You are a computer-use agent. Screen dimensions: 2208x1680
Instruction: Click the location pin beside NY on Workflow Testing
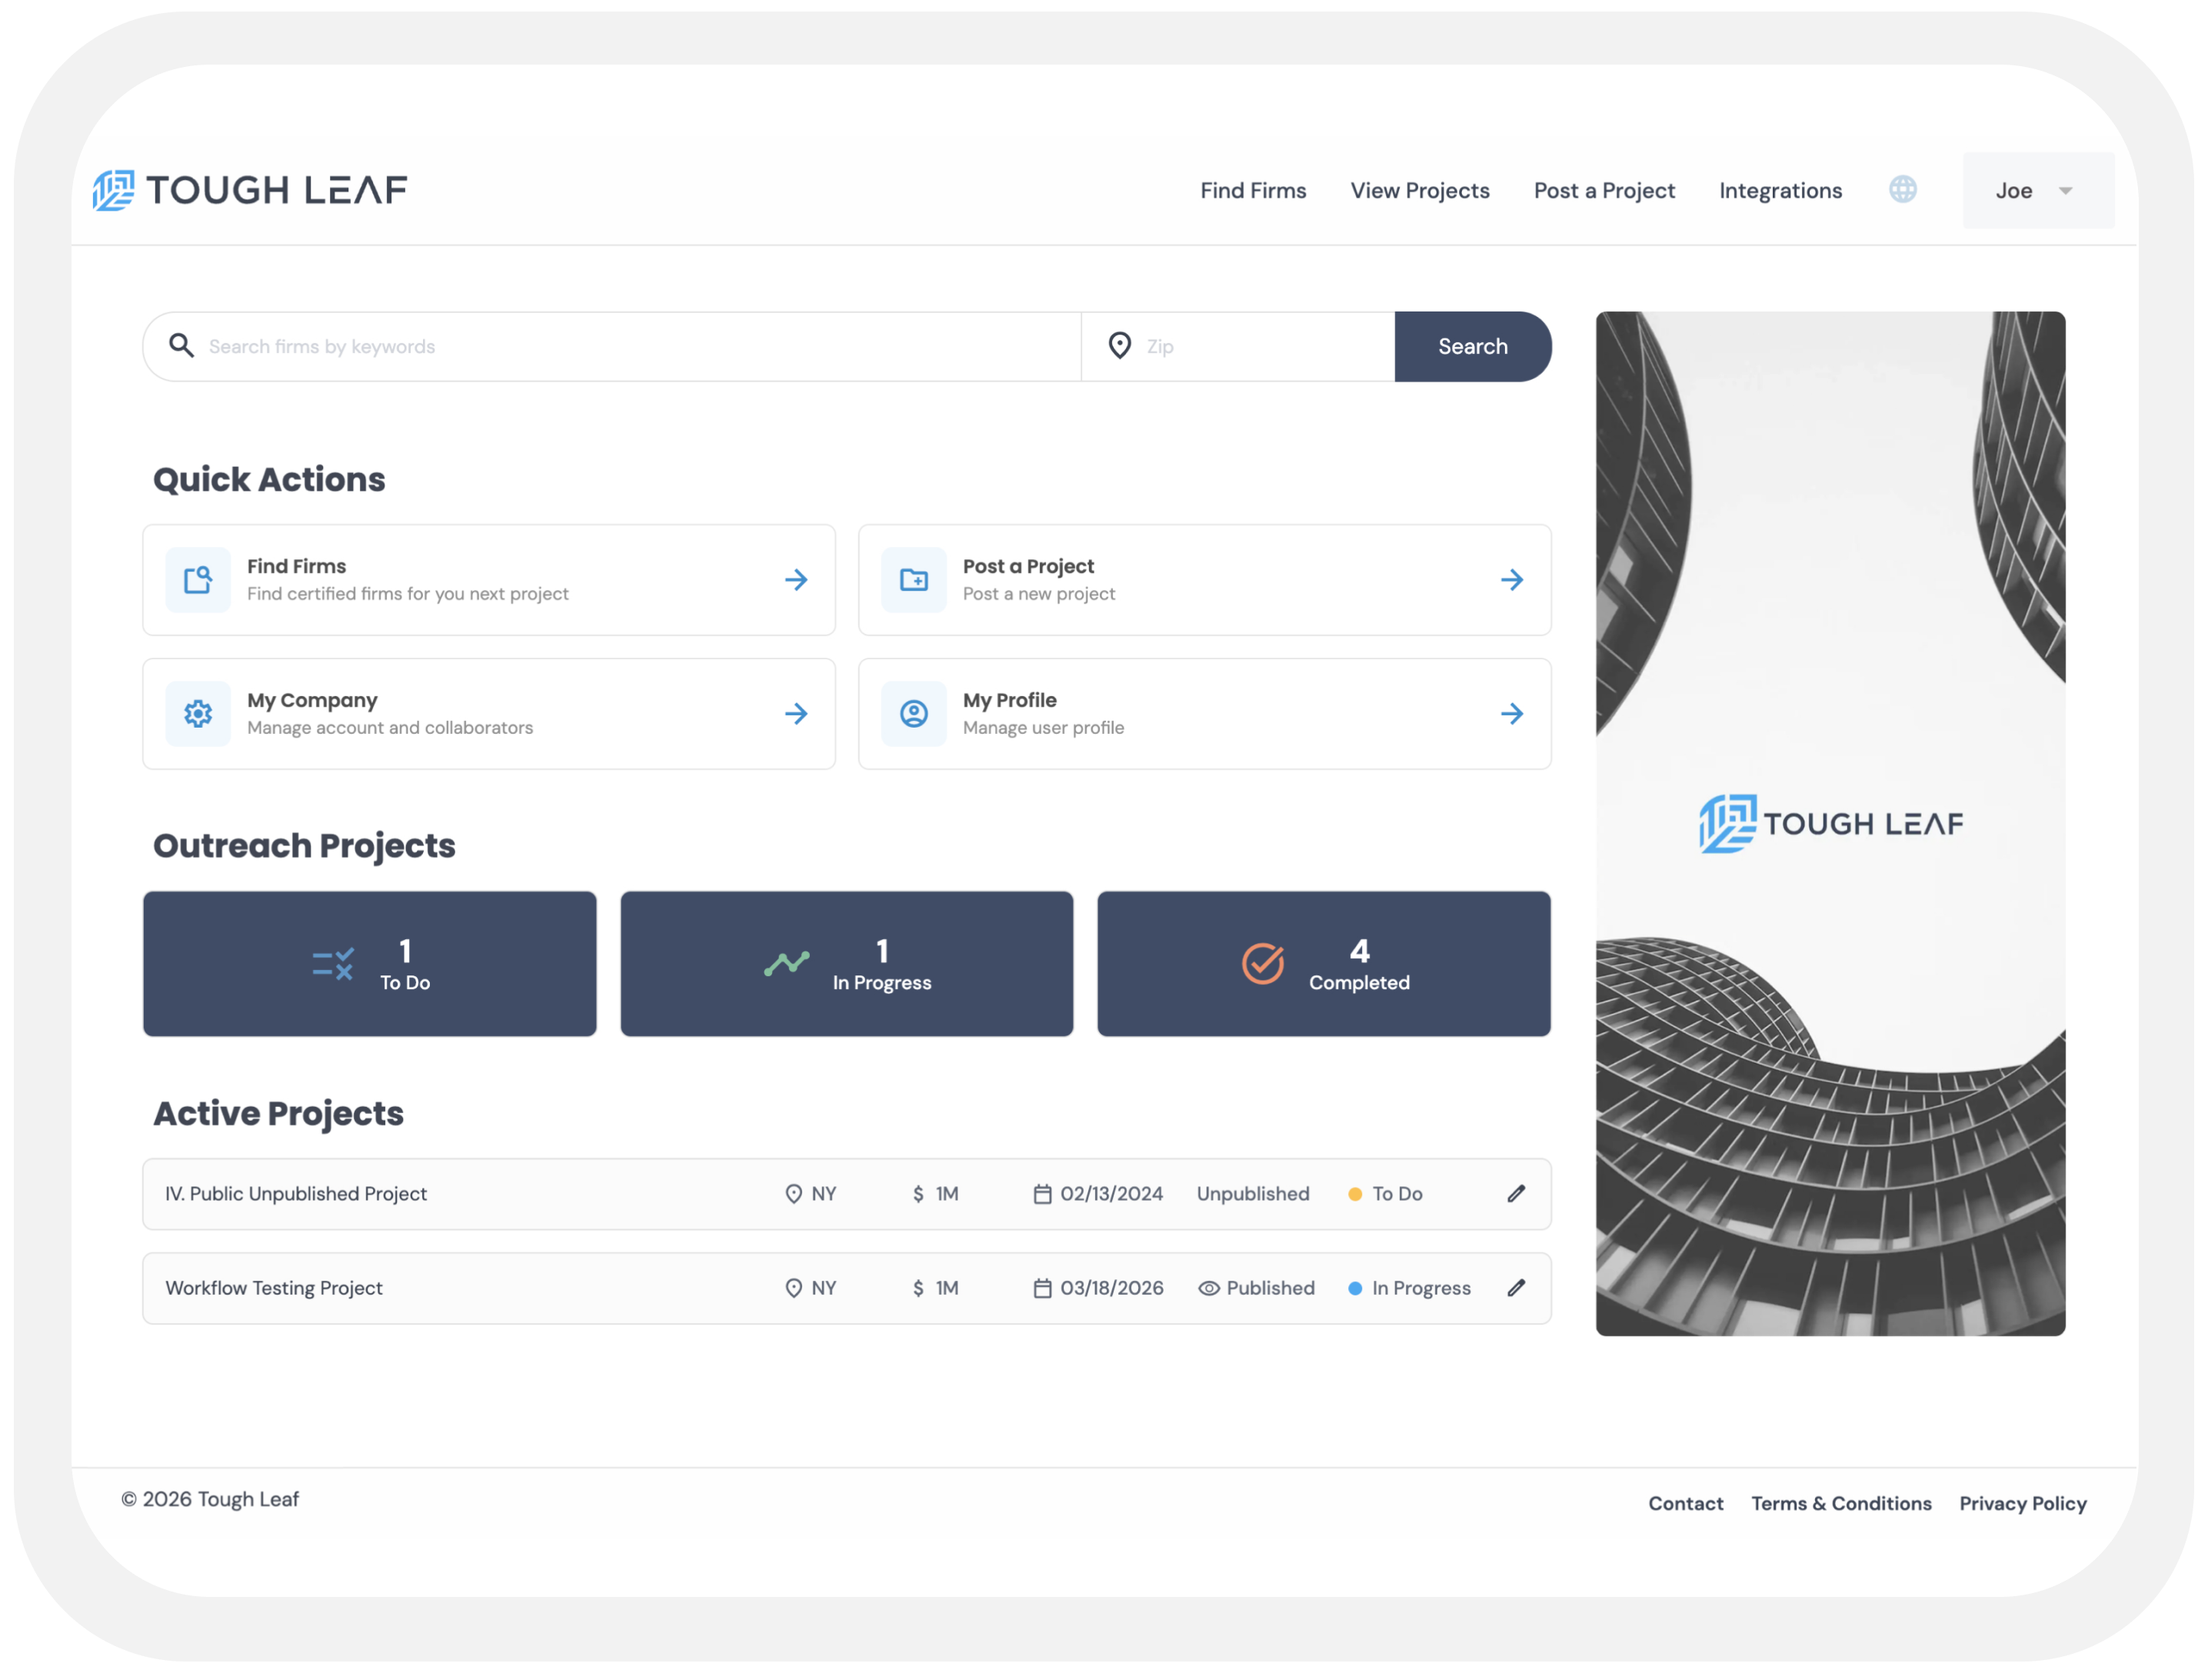[794, 1288]
